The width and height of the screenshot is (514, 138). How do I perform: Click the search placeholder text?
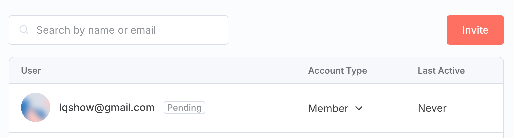[96, 30]
